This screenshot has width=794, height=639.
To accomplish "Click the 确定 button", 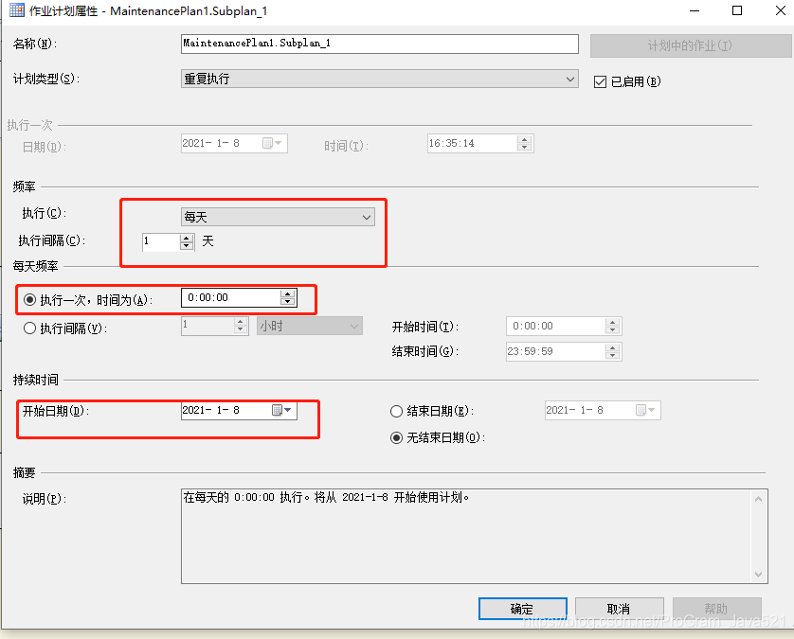I will point(523,609).
